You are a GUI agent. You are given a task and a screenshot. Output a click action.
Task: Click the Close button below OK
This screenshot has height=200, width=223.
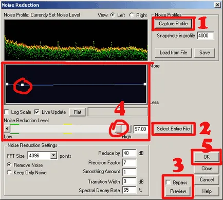pos(207,169)
